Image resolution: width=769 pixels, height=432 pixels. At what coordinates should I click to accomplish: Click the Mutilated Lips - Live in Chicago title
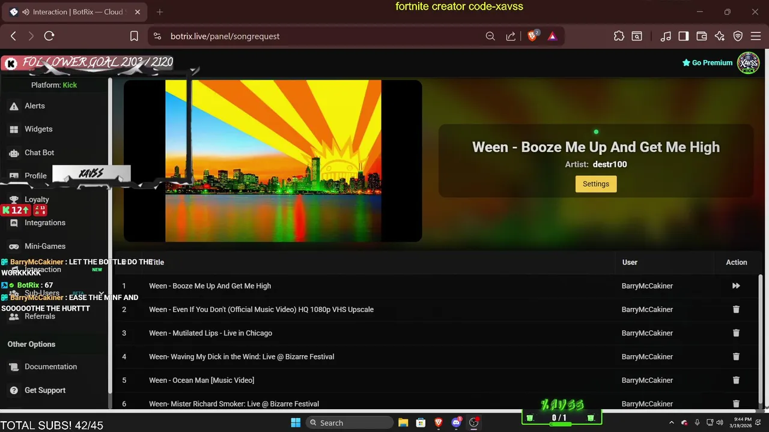click(210, 333)
